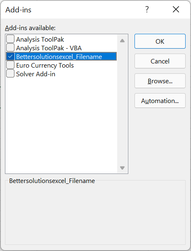Click the scrollbar track in the add-ins list

click(122, 104)
